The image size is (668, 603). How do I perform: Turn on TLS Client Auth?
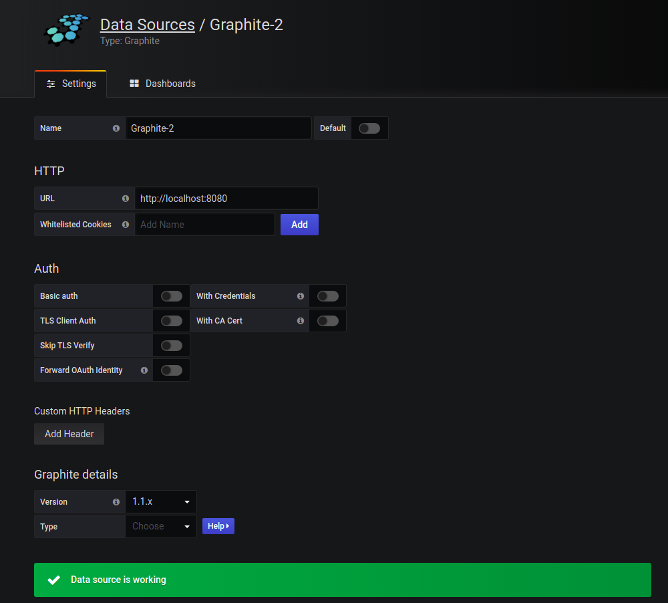[x=172, y=321]
